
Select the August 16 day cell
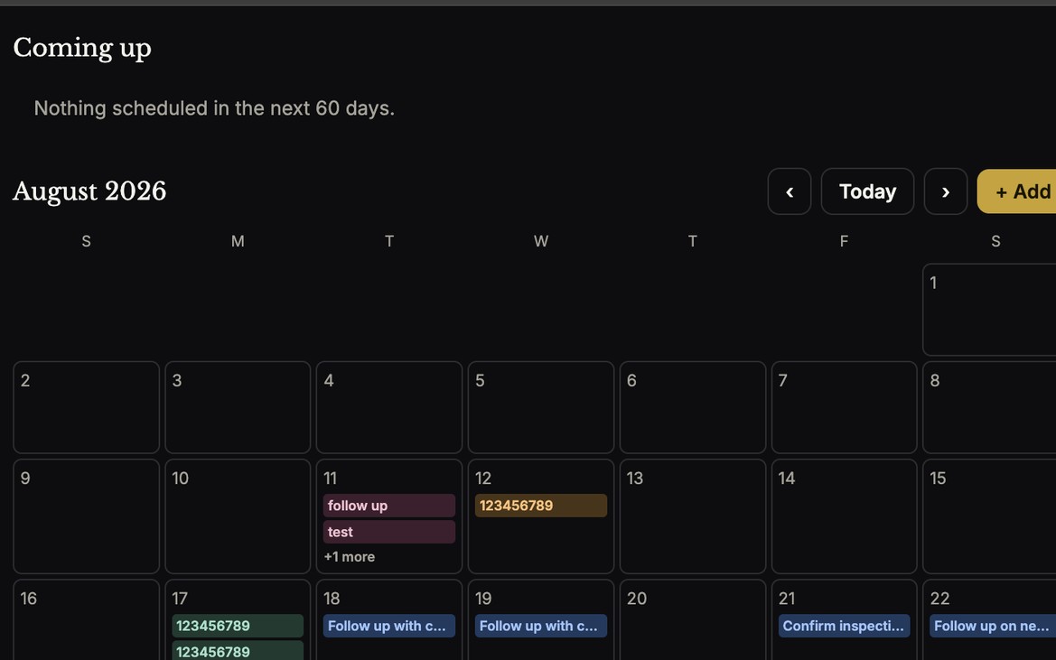coord(86,619)
